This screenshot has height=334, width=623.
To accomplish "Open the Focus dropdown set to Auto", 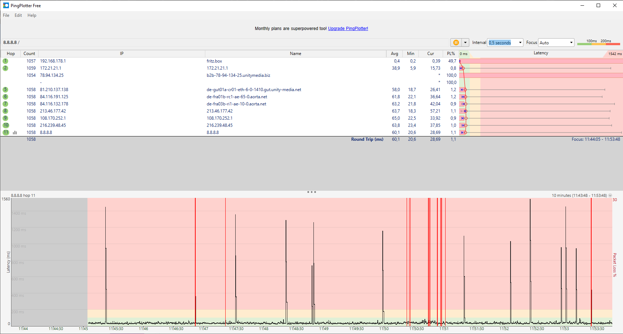I will [556, 43].
